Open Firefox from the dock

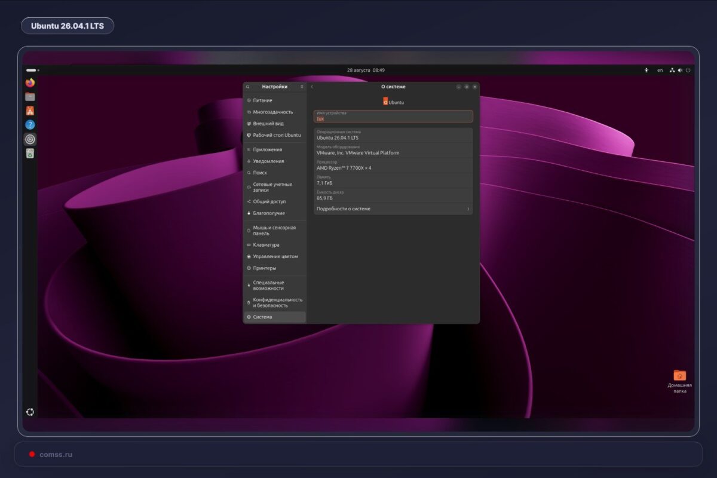pyautogui.click(x=30, y=82)
